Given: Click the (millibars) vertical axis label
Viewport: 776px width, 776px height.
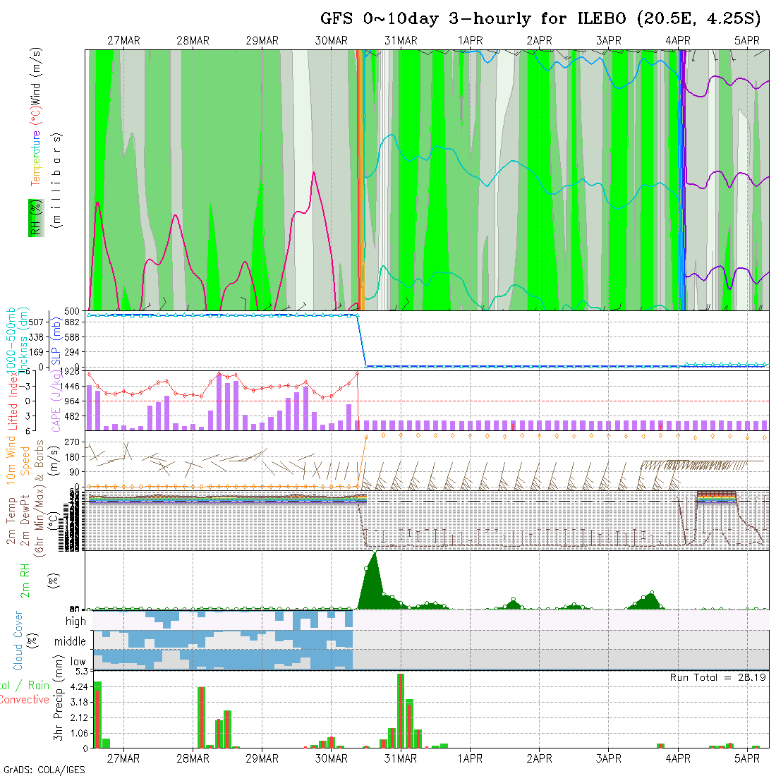Looking at the screenshot, I should (x=56, y=180).
